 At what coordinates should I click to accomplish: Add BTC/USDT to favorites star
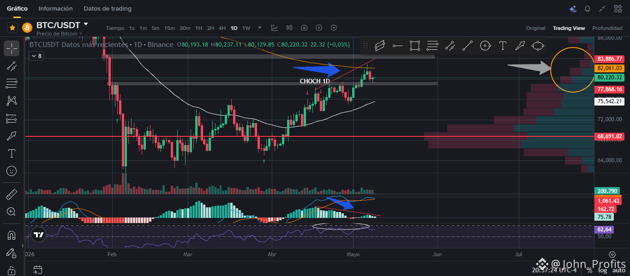[12, 28]
